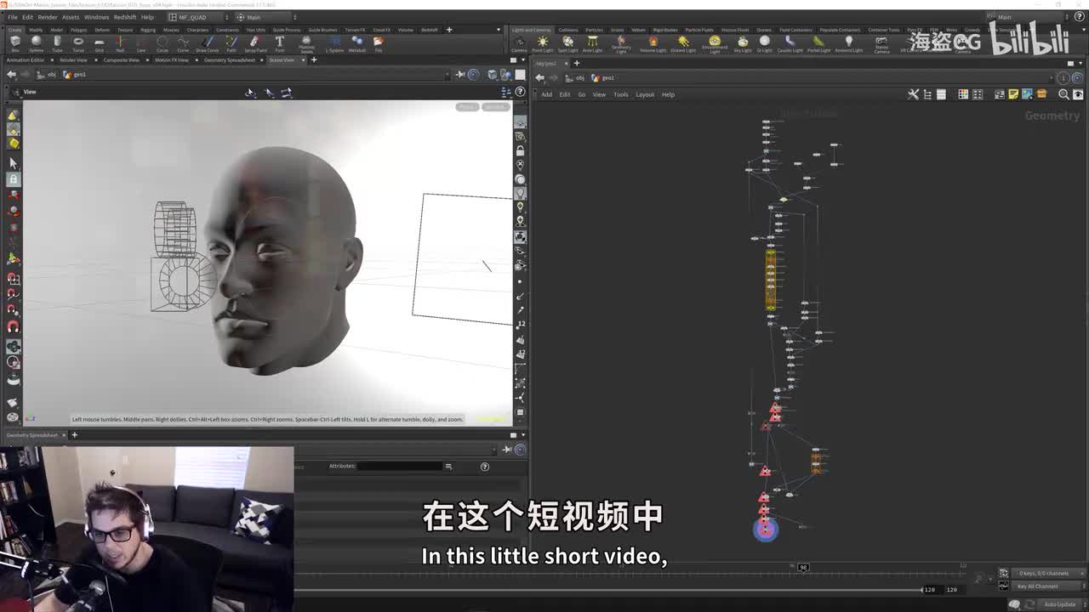Open the View camera menu in viewport
The height and width of the screenshot is (612, 1089).
click(30, 92)
